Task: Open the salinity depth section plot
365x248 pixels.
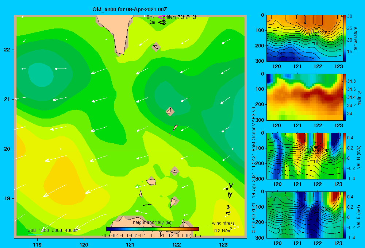Action: pos(305,97)
